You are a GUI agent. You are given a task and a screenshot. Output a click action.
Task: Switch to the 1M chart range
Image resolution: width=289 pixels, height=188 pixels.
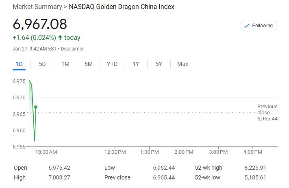click(x=65, y=64)
